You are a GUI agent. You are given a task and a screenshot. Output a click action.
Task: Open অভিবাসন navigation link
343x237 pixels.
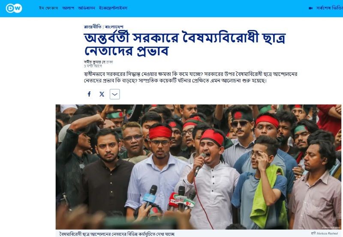[87, 8]
